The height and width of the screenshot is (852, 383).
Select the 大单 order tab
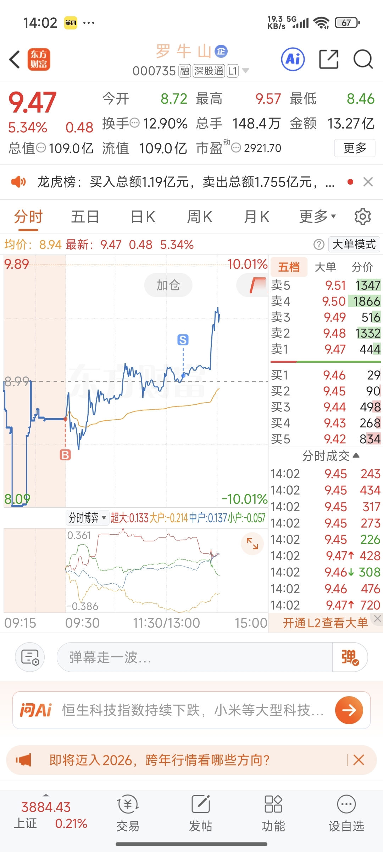325,267
